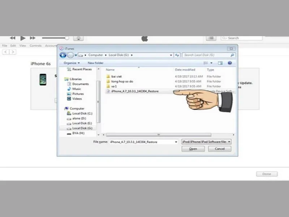Select the 'bai viet' folder
Image resolution: width=289 pixels, height=217 pixels.
point(114,76)
